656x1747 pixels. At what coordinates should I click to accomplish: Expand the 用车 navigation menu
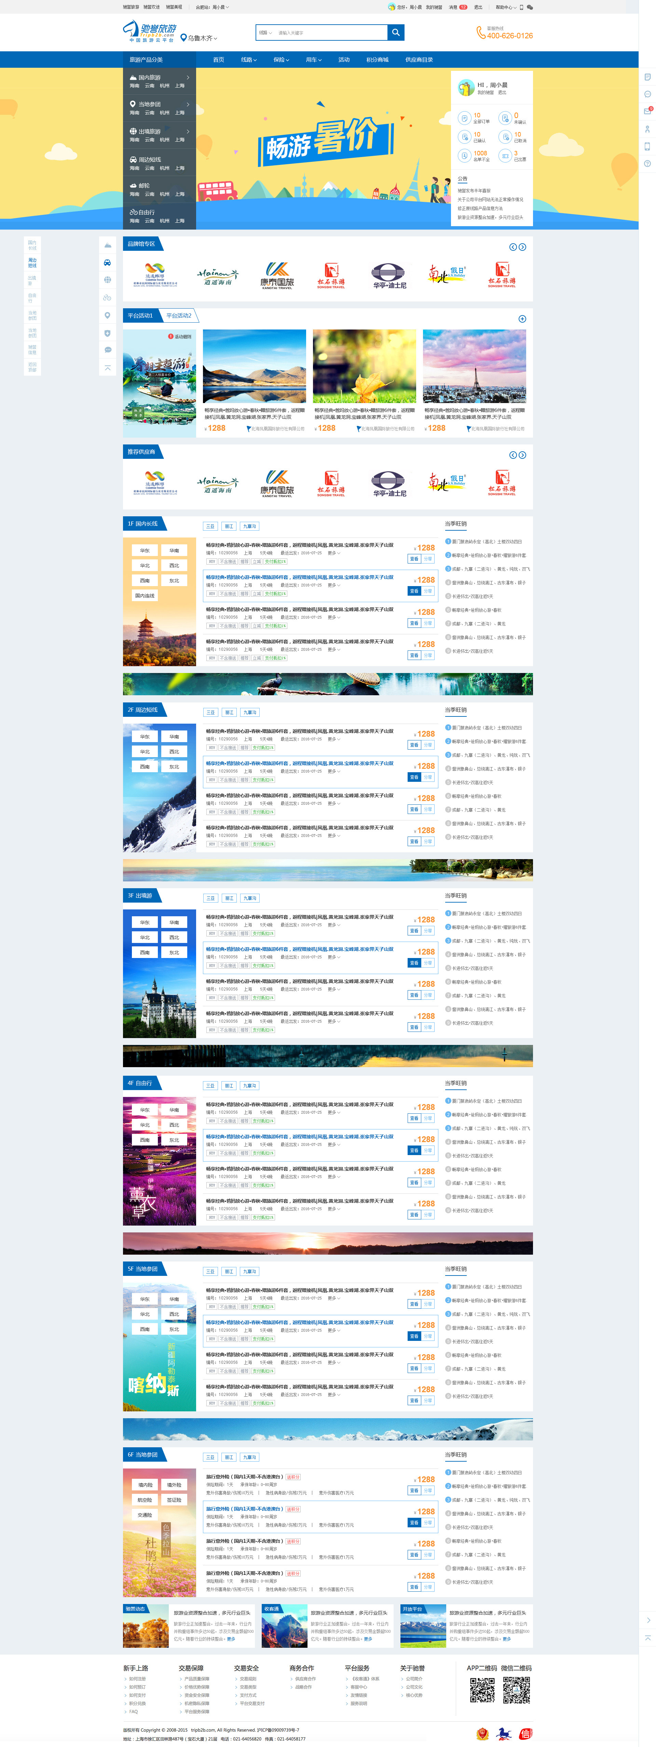313,60
